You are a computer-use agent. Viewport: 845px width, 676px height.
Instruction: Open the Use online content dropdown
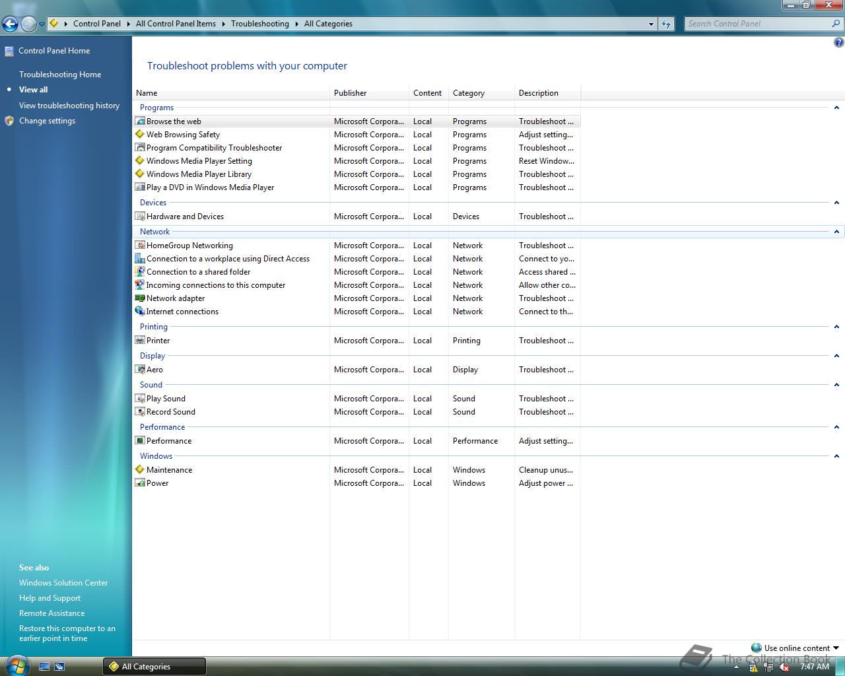[795, 648]
